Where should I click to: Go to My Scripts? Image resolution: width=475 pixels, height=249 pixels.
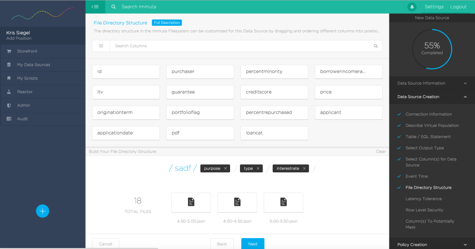[27, 78]
